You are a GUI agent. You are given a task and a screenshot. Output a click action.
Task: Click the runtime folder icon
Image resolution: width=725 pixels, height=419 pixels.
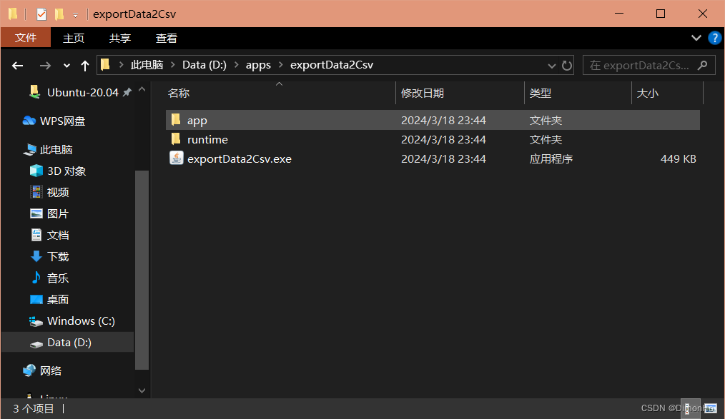coord(176,139)
